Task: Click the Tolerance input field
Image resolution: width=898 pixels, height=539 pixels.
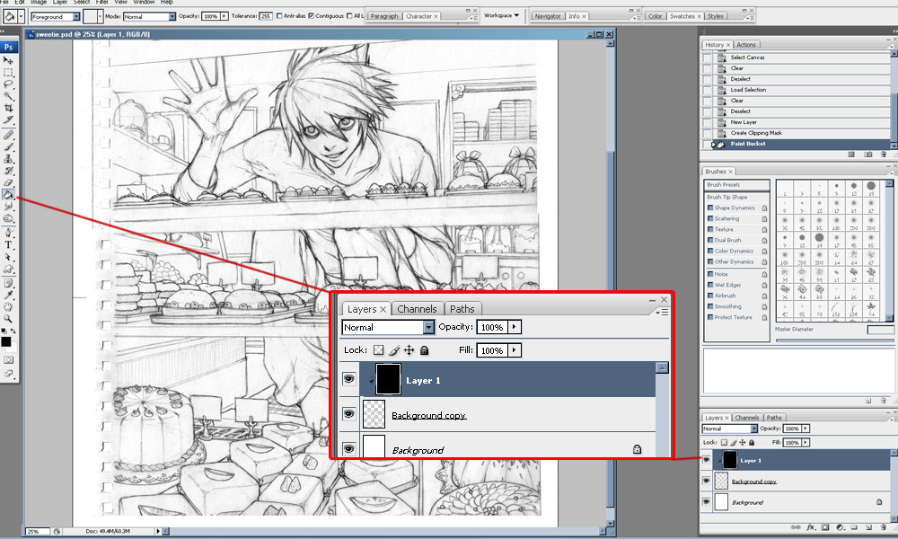Action: 266,16
